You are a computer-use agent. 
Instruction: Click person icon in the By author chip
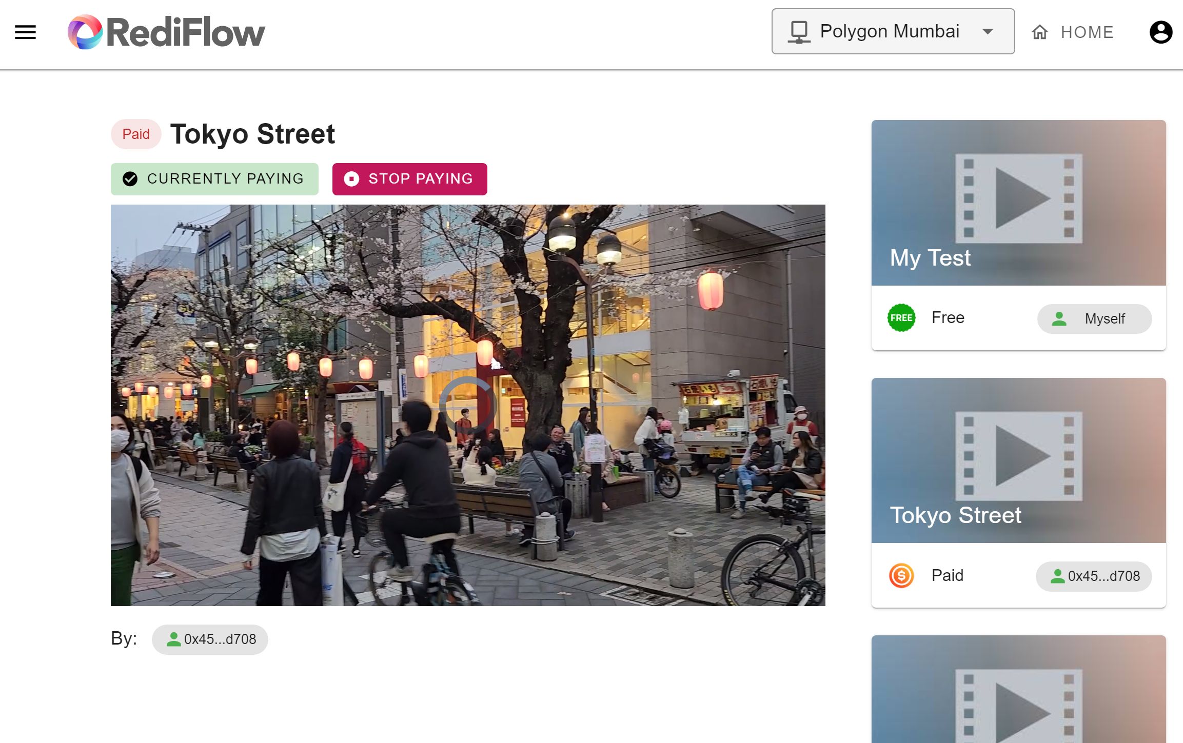pyautogui.click(x=173, y=639)
